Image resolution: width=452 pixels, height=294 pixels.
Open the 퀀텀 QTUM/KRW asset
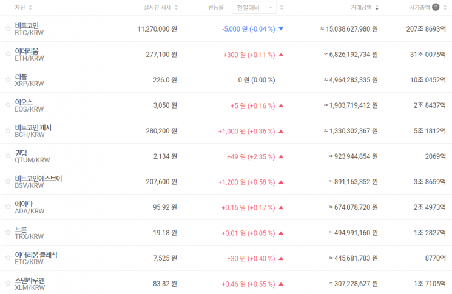coord(32,156)
